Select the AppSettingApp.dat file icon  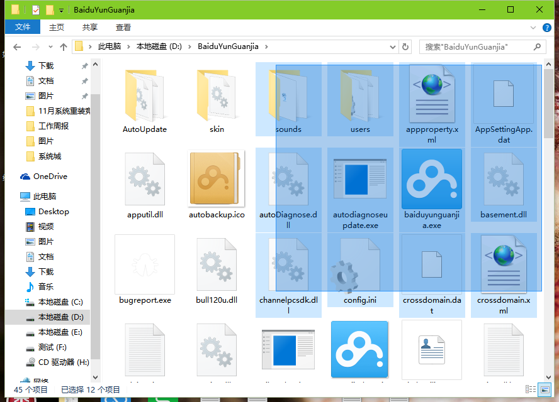(x=504, y=94)
